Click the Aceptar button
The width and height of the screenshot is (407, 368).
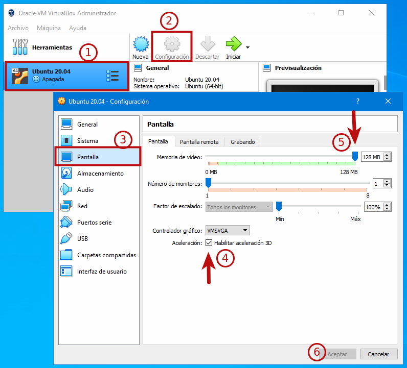[x=337, y=354]
